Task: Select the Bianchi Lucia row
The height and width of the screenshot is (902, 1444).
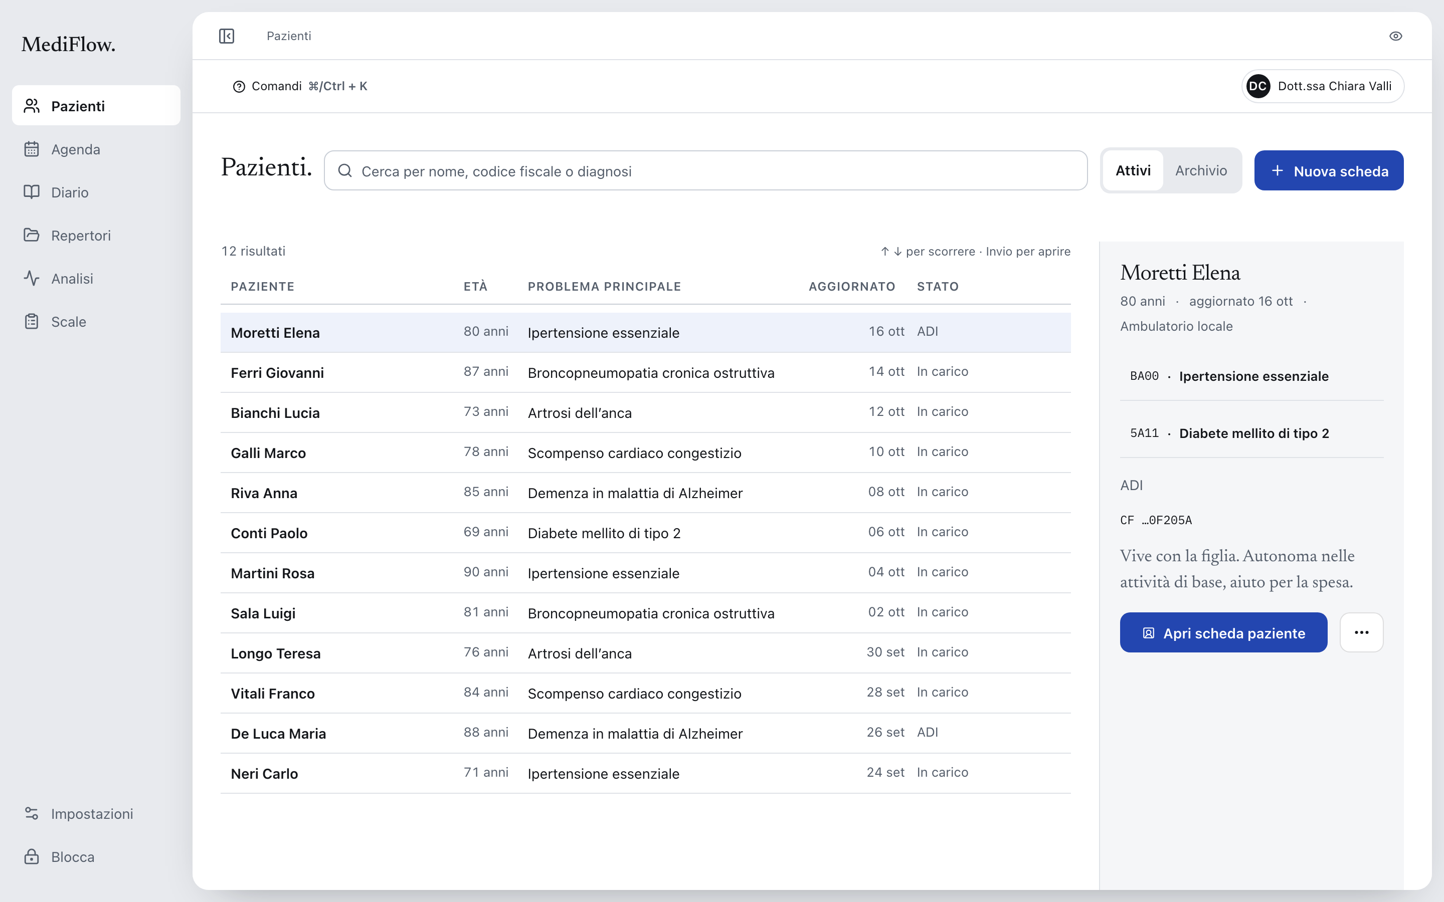Action: 646,412
